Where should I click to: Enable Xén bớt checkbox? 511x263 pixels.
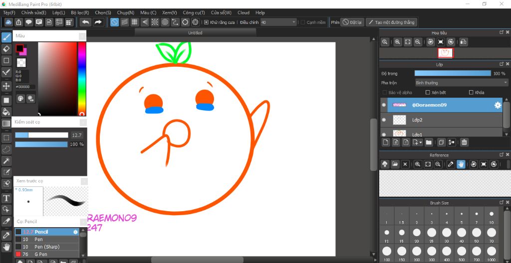428,93
